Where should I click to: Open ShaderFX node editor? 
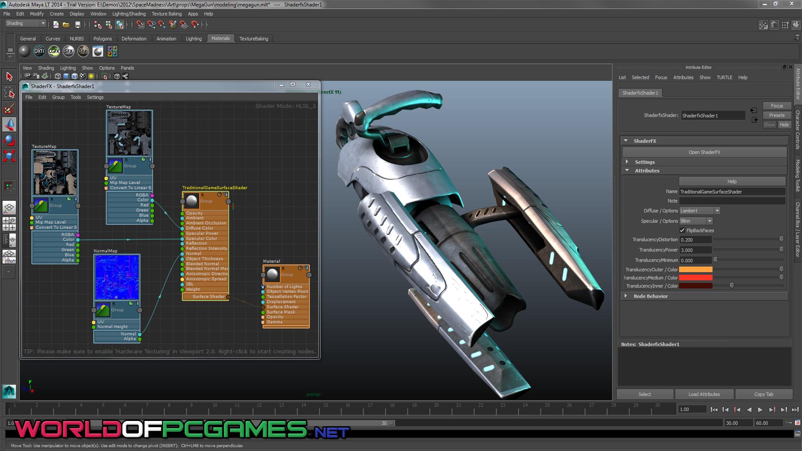click(x=705, y=152)
